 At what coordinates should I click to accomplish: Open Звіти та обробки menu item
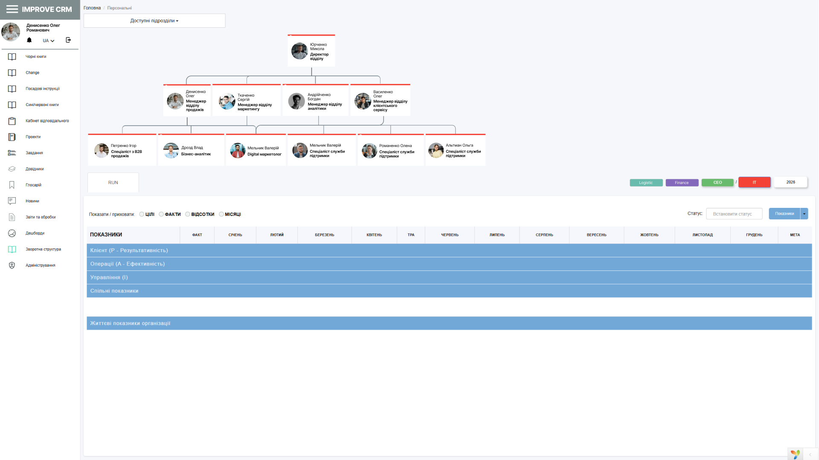41,217
